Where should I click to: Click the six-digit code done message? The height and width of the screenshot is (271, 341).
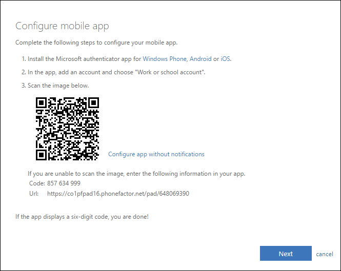(82, 217)
